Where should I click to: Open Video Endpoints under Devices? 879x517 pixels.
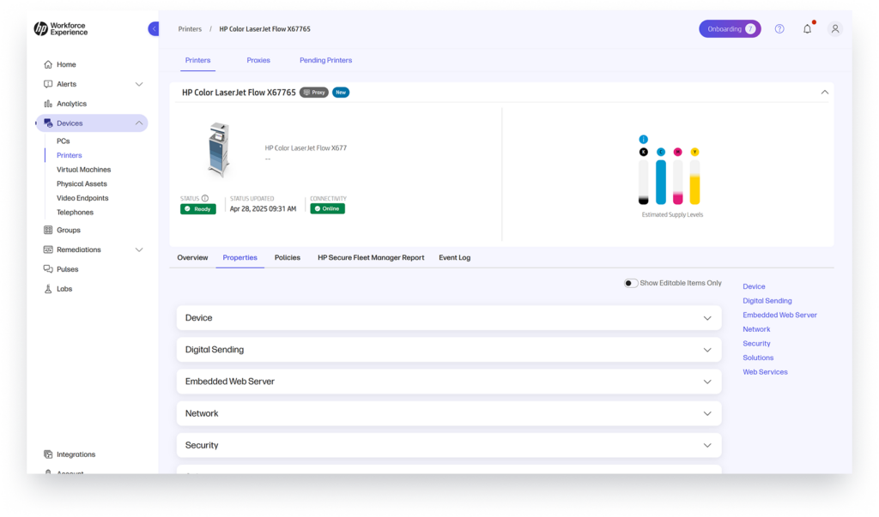pos(82,198)
